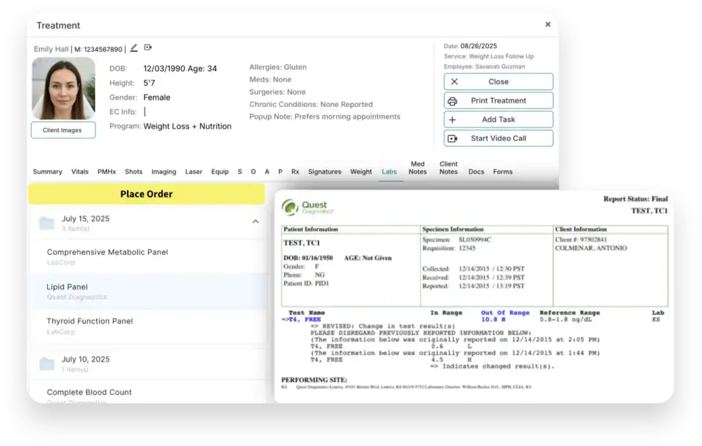This screenshot has width=702, height=446.
Task: Click the folder icon for July 10, 2025
Action: tap(47, 363)
